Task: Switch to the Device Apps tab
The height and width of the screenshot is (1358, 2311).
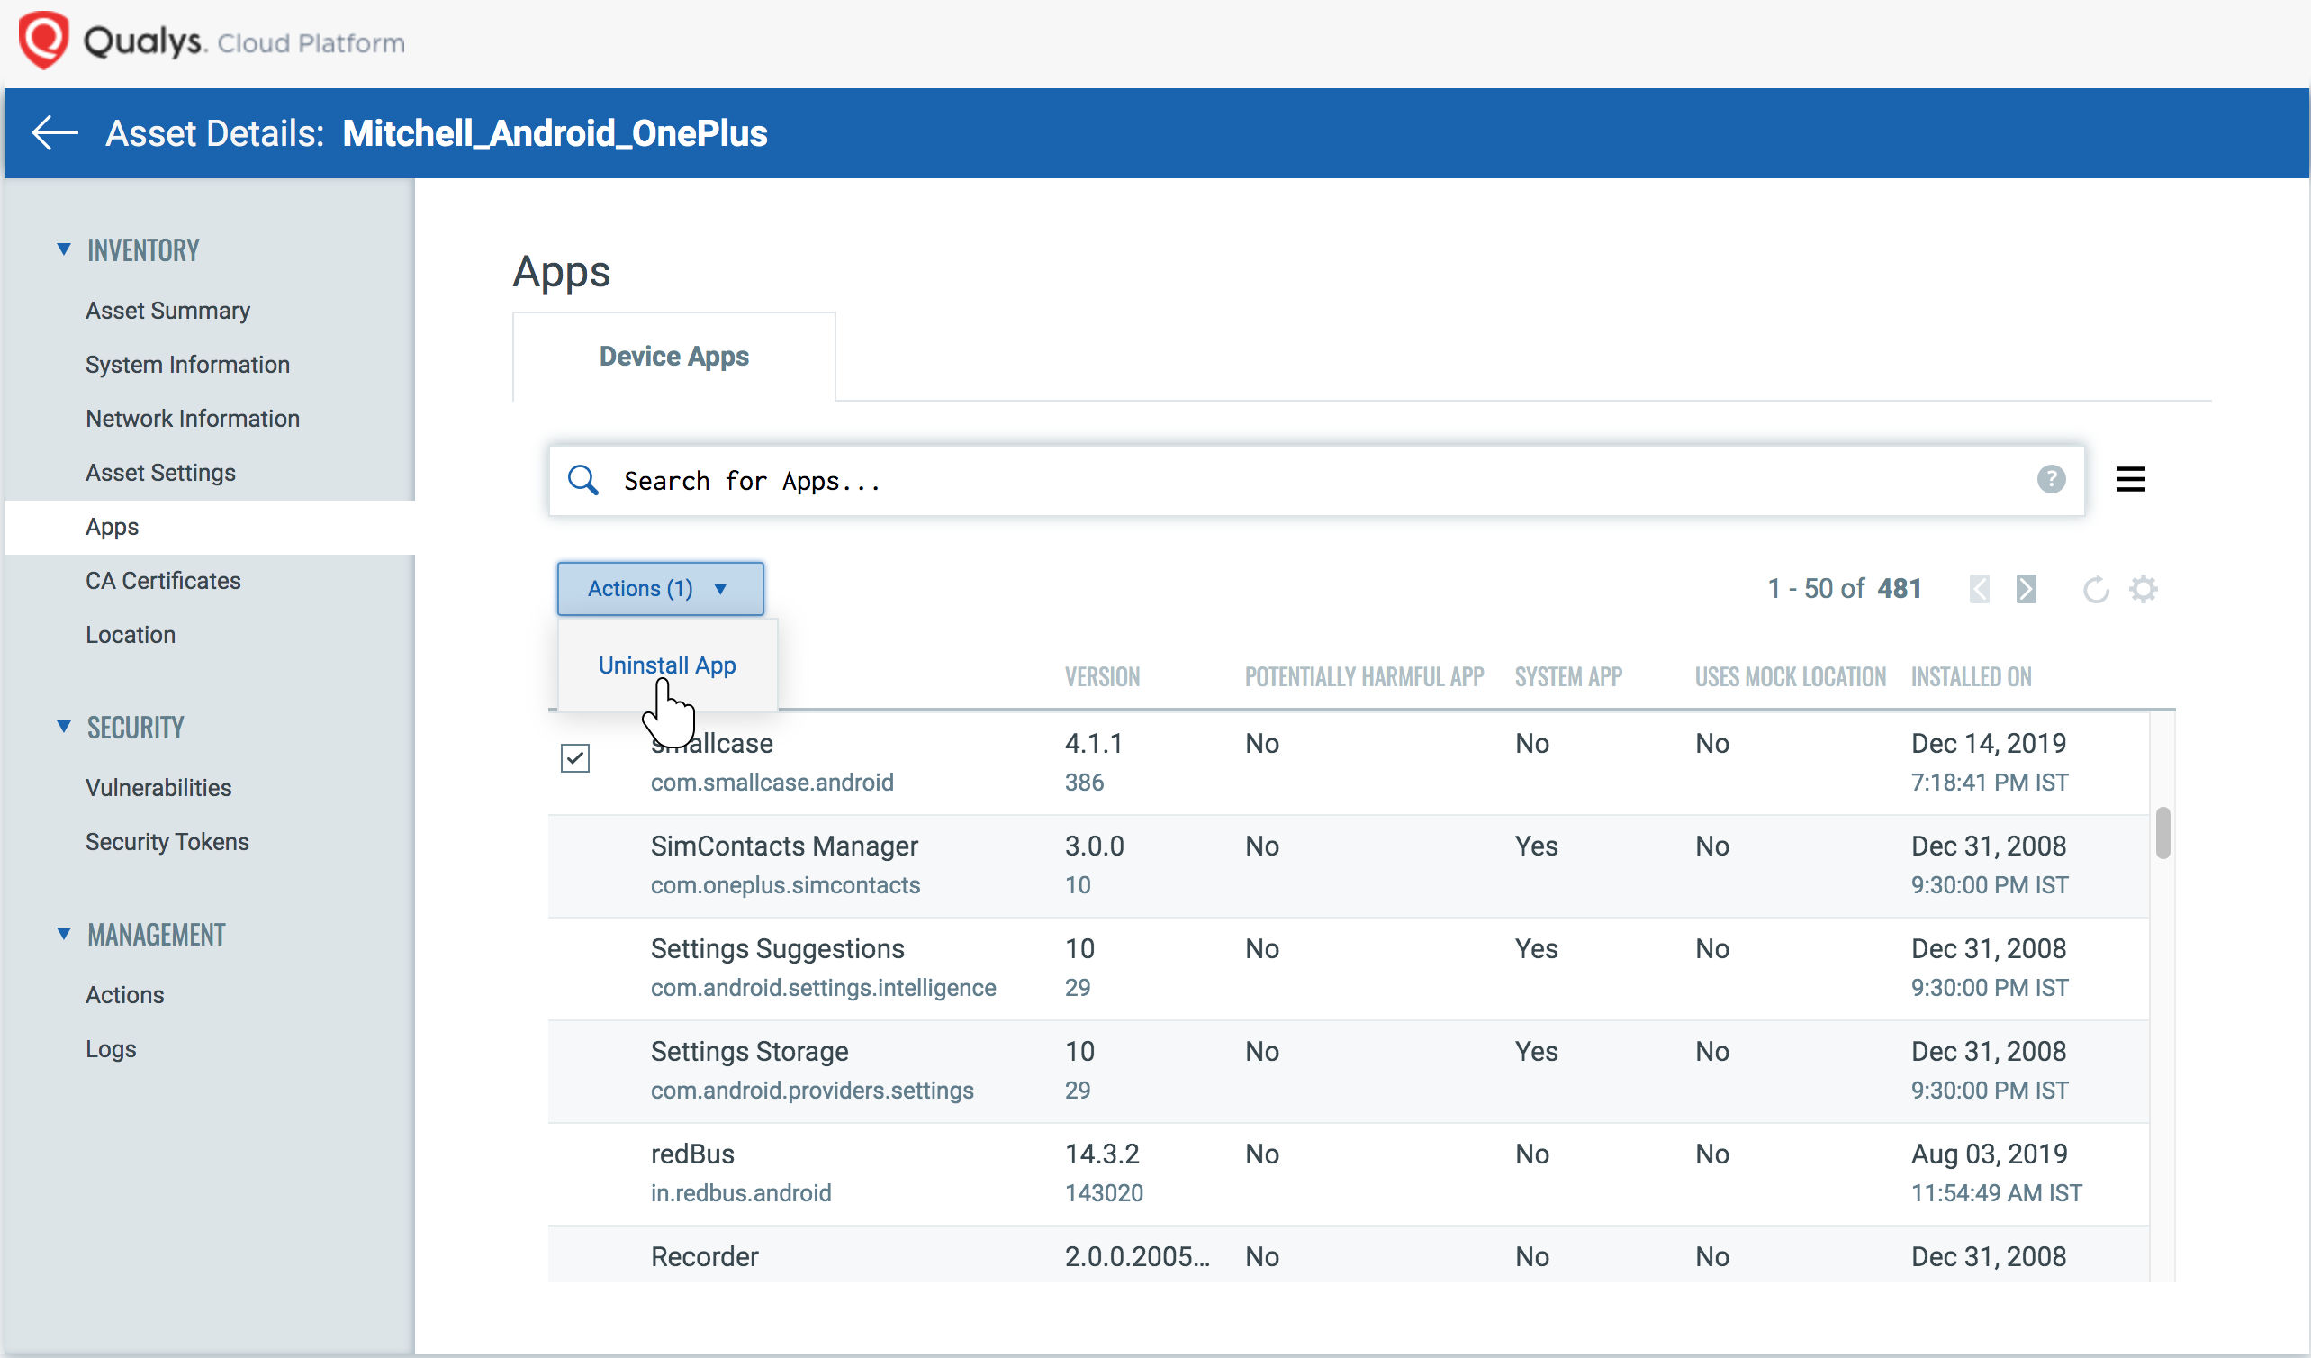Action: (x=674, y=356)
